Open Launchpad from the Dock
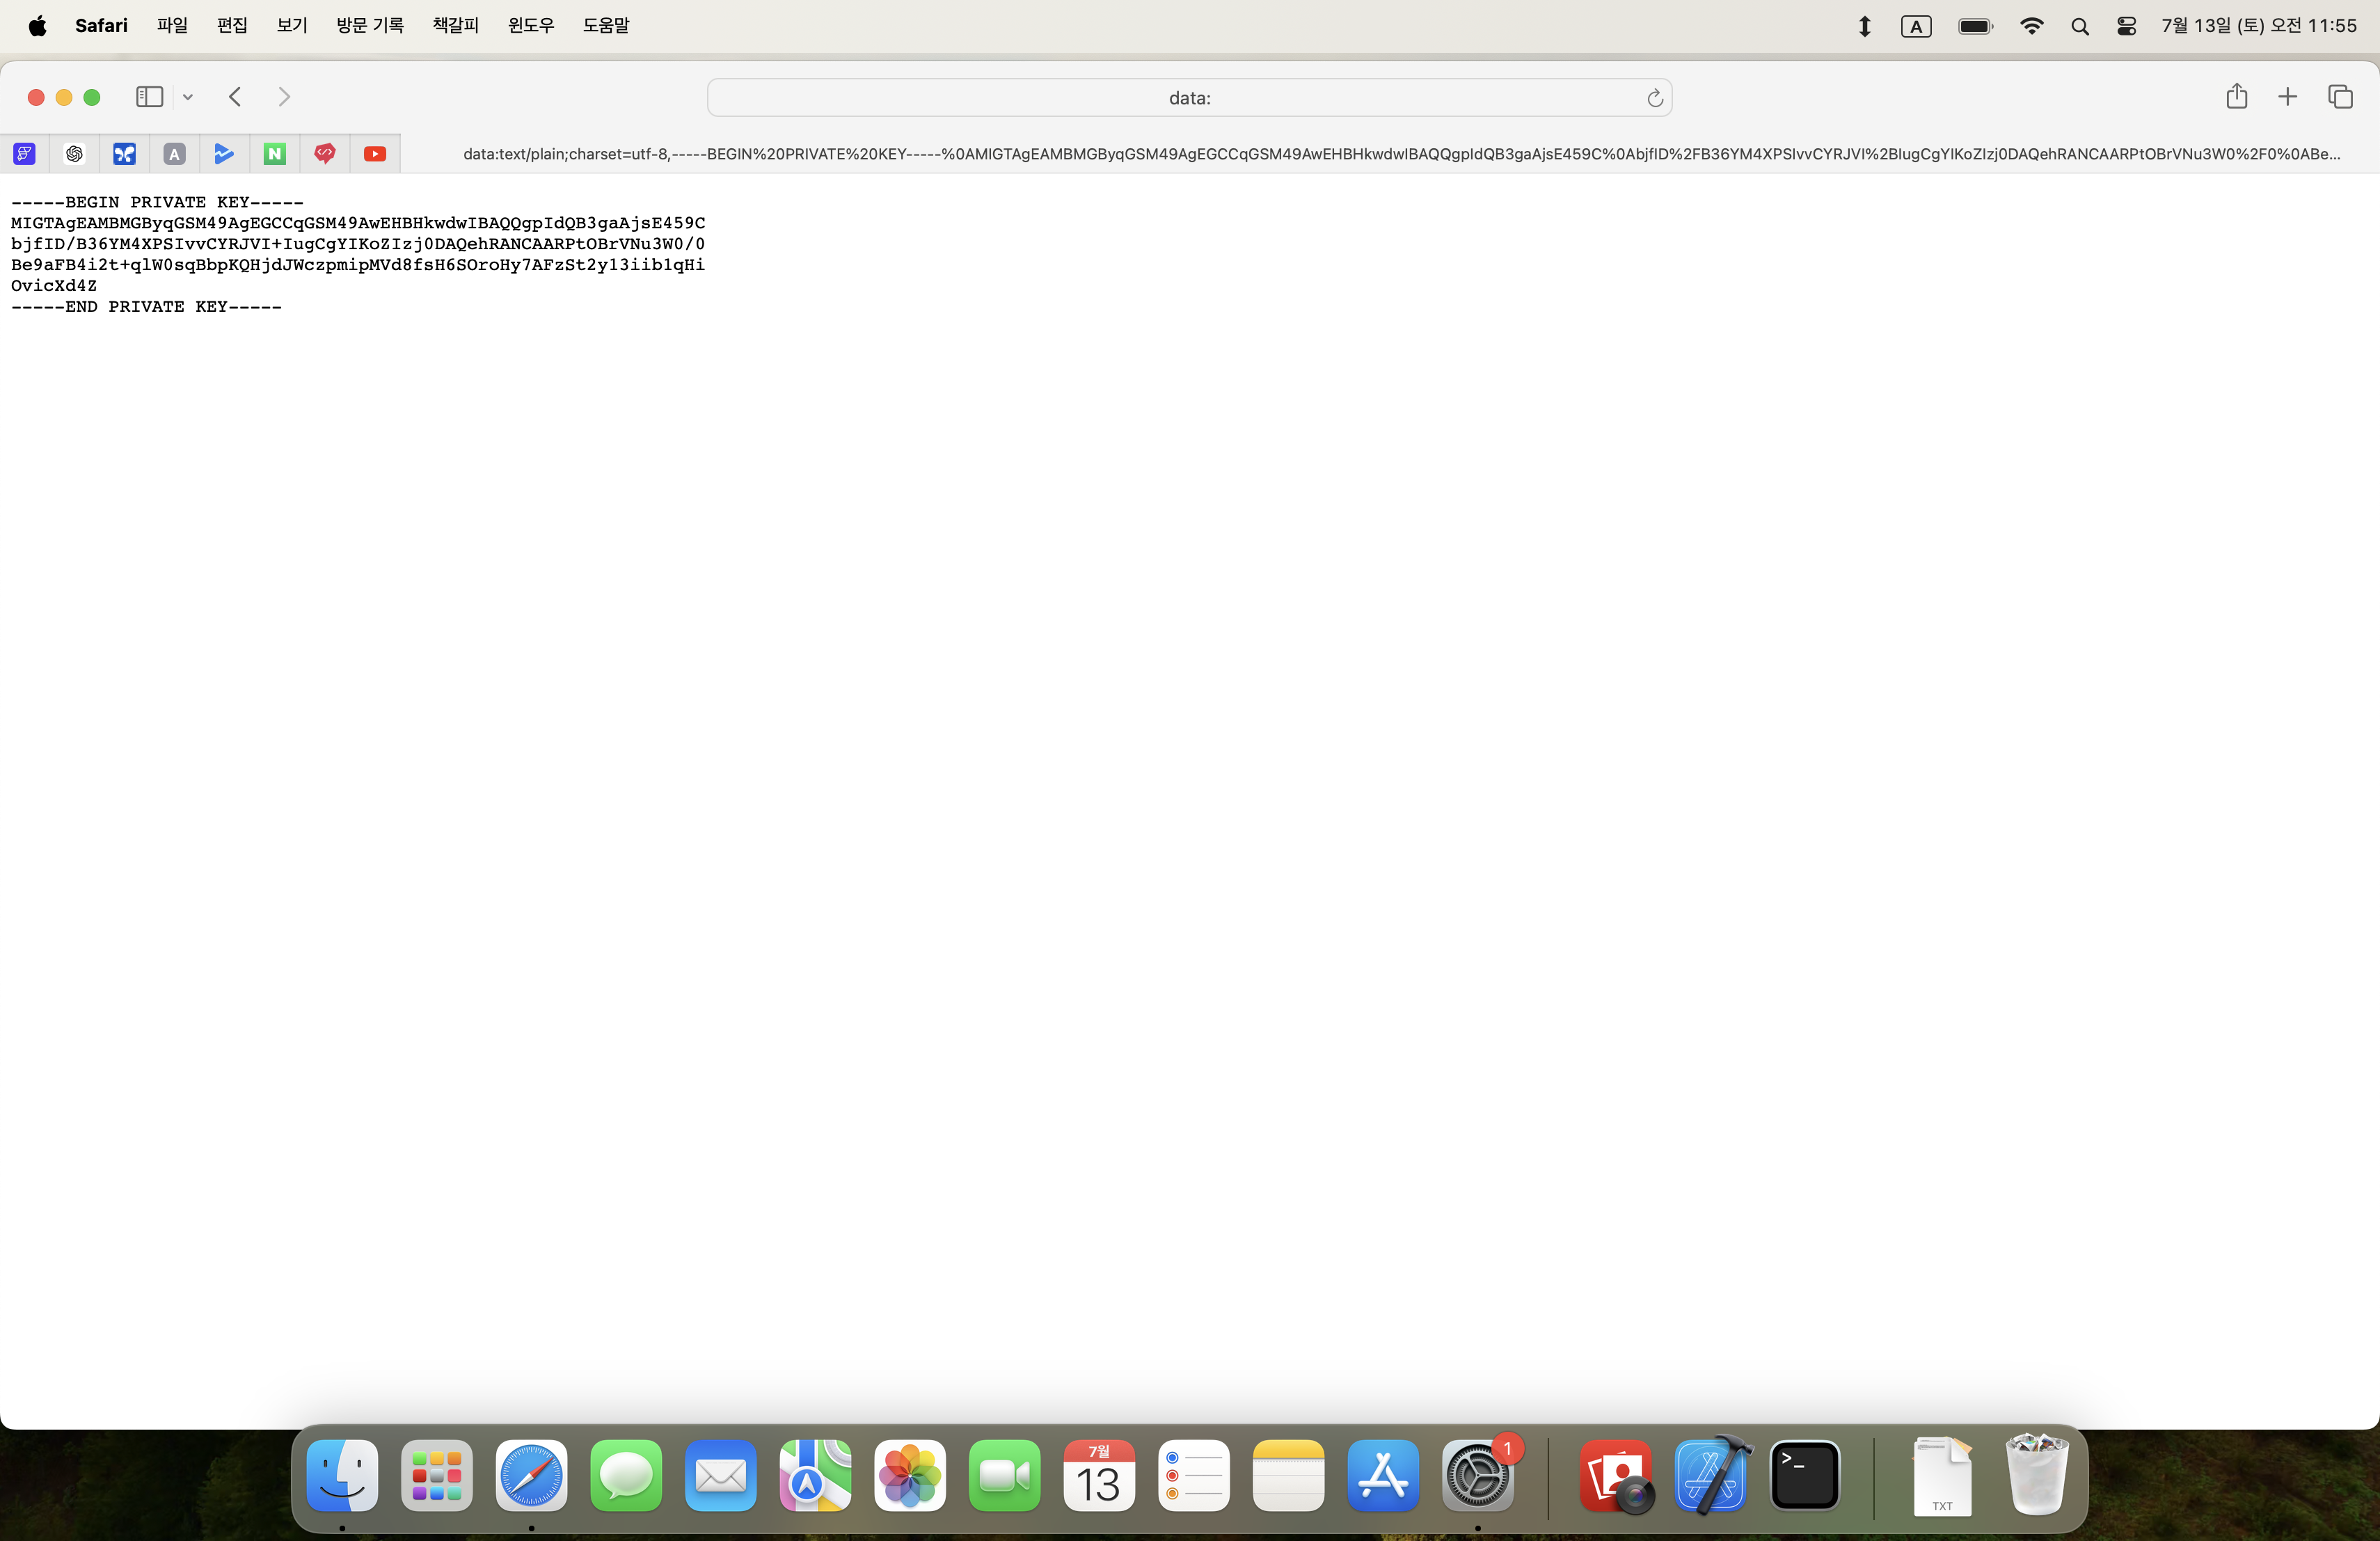Image resolution: width=2380 pixels, height=1541 pixels. [x=437, y=1475]
